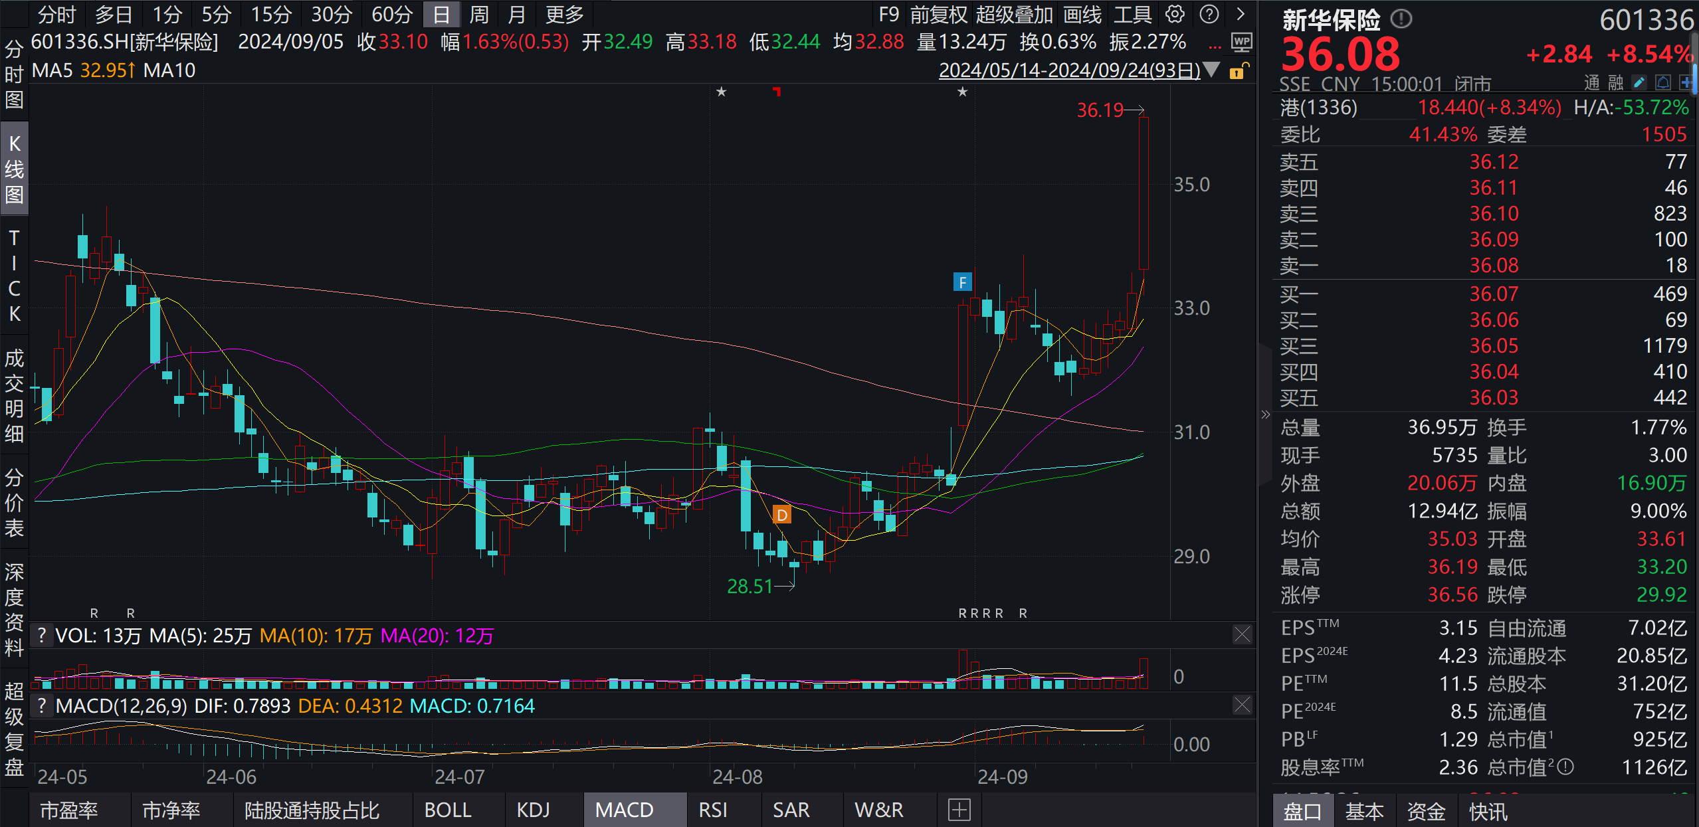Select the KDJ indicator tab
The width and height of the screenshot is (1699, 827).
click(x=533, y=810)
